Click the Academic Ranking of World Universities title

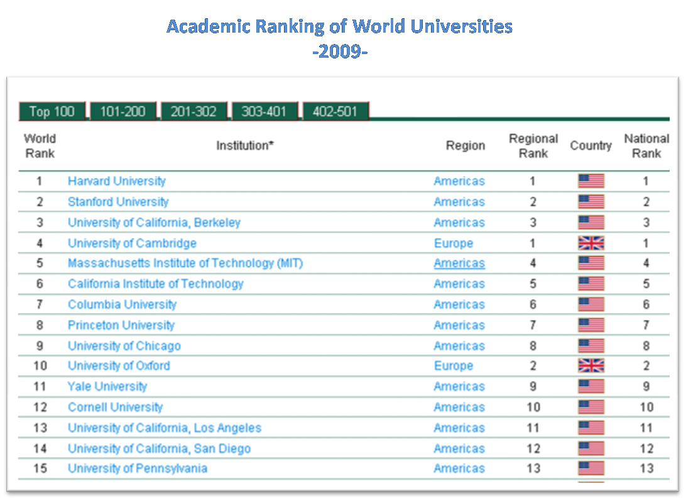coord(340,26)
